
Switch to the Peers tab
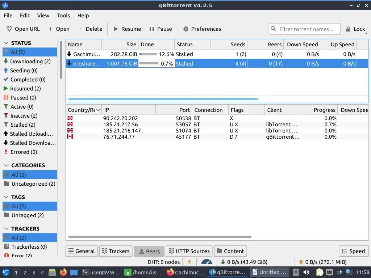tap(149, 251)
